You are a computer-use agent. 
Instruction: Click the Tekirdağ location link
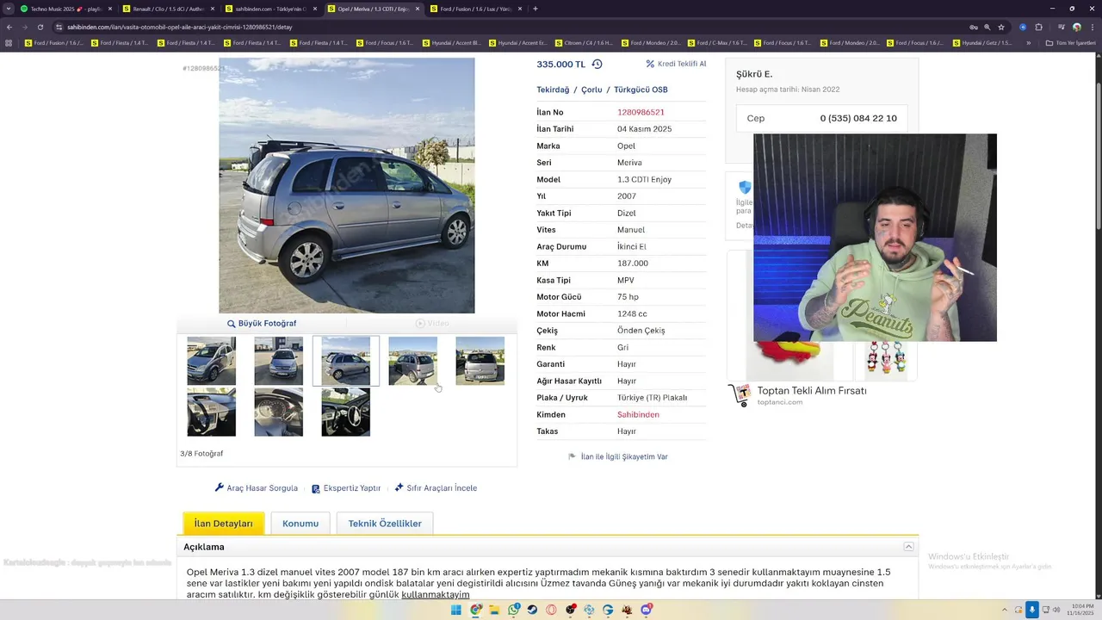[553, 90]
